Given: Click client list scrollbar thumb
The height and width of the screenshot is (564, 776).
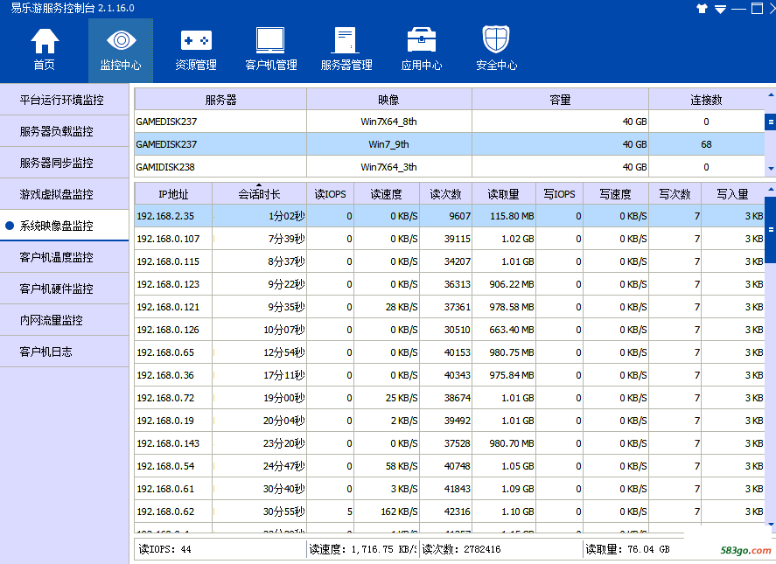Looking at the screenshot, I should click(771, 230).
